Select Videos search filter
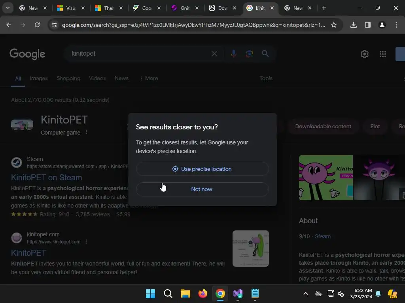405x303 pixels. [97, 79]
